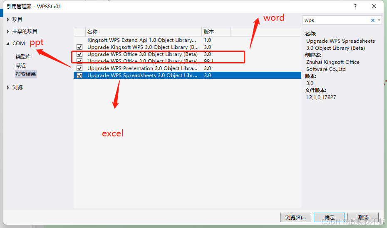The width and height of the screenshot is (387, 228).
Task: Open the search box dropdown arrow
Action: [x=379, y=20]
